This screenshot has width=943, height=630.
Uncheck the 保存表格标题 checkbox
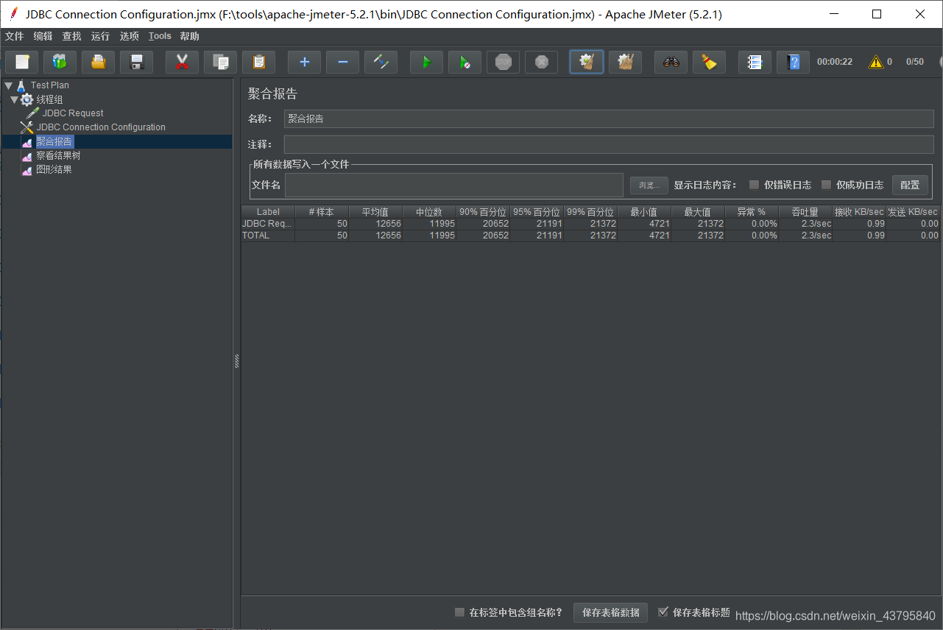point(663,612)
